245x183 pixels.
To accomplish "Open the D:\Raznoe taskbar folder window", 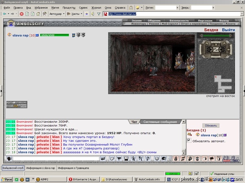I will [x=116, y=180].
